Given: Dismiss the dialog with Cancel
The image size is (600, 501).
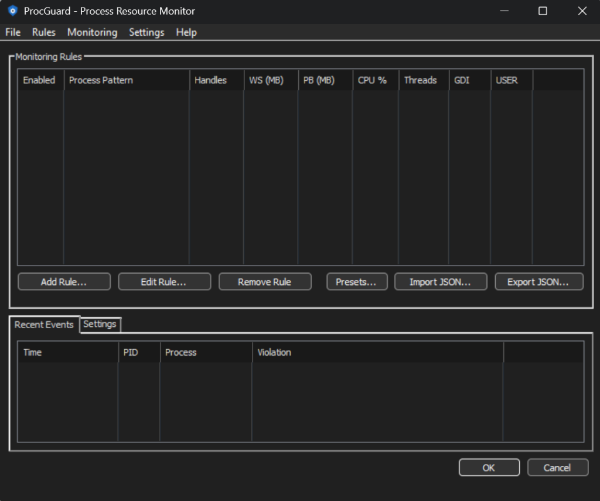Looking at the screenshot, I should 557,467.
